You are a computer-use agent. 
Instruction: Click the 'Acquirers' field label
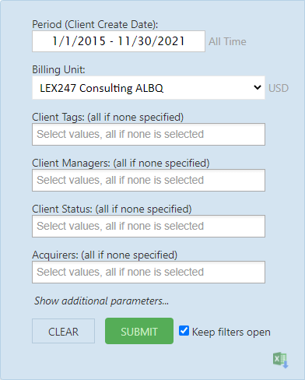(55, 255)
